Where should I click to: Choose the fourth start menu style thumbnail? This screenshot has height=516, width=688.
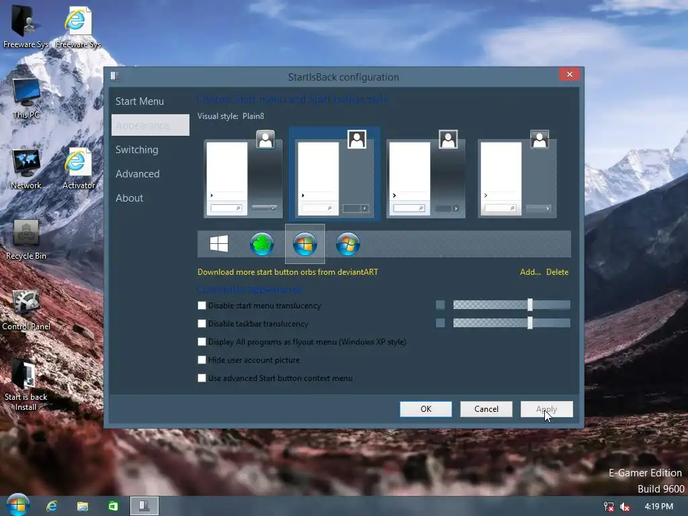[x=517, y=174]
